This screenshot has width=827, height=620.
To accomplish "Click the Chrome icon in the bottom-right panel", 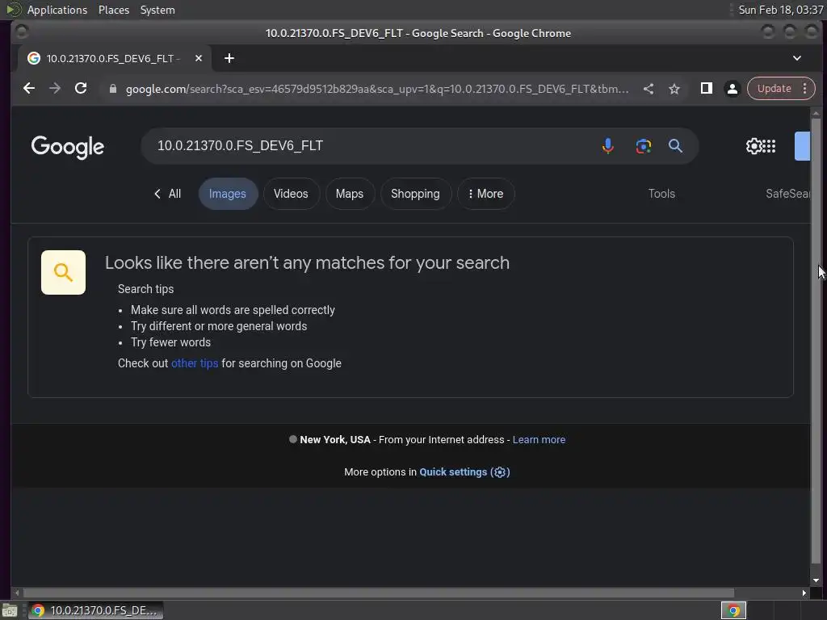I will [x=733, y=610].
